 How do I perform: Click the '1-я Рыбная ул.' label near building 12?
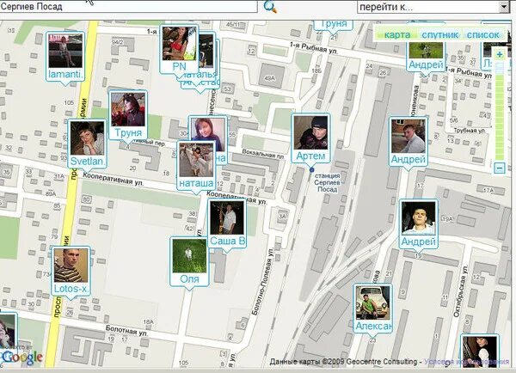tap(313, 47)
